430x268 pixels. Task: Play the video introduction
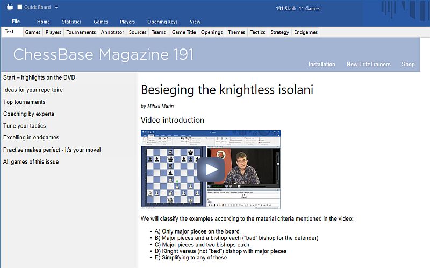(211, 170)
